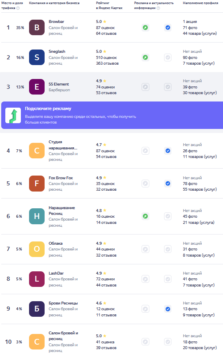Click the '44 товара (услуги)' text
Image resolution: width=223 pixels, height=354 pixels.
click(x=200, y=34)
